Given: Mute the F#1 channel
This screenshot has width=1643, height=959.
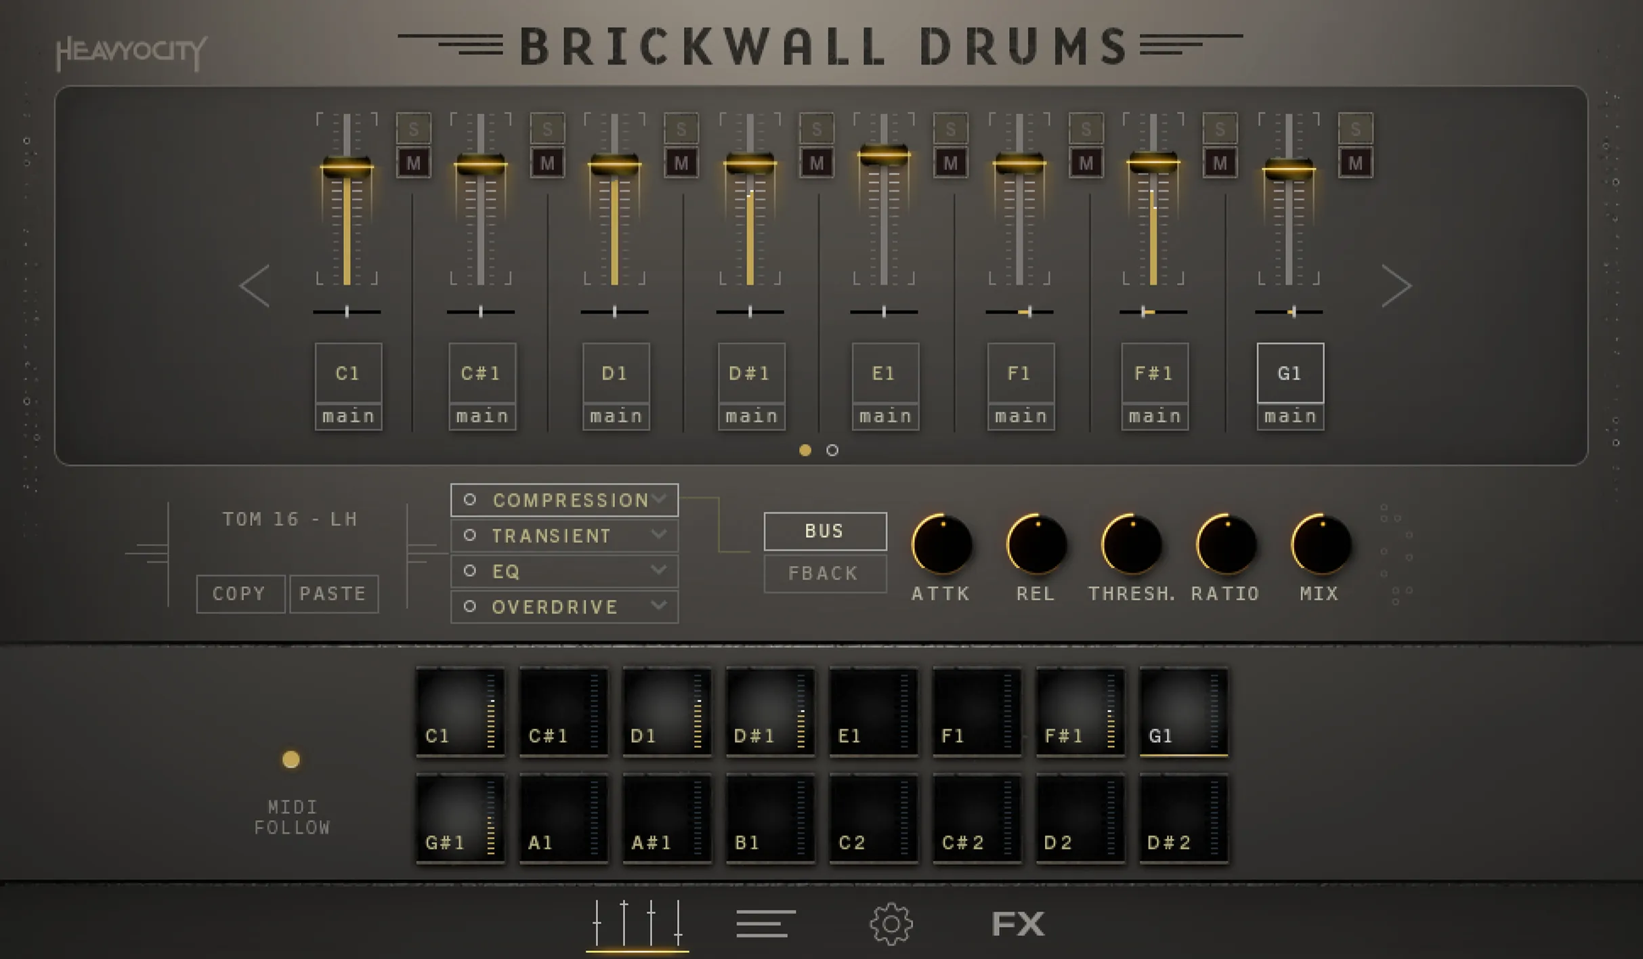Looking at the screenshot, I should click(1220, 163).
